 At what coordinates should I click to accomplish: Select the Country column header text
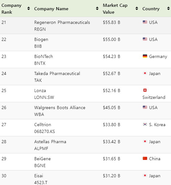point(151,9)
